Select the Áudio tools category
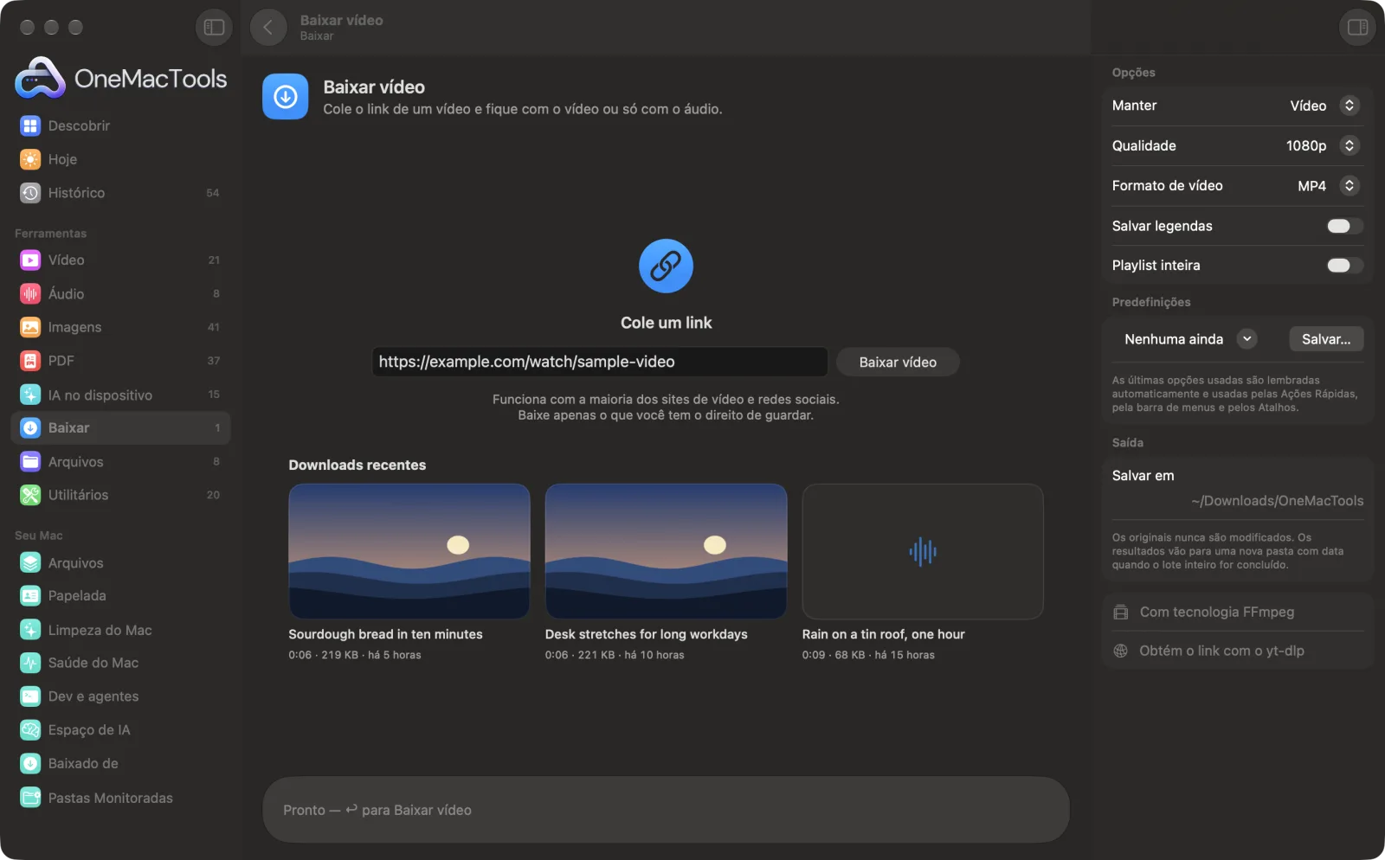This screenshot has width=1385, height=860. [120, 293]
